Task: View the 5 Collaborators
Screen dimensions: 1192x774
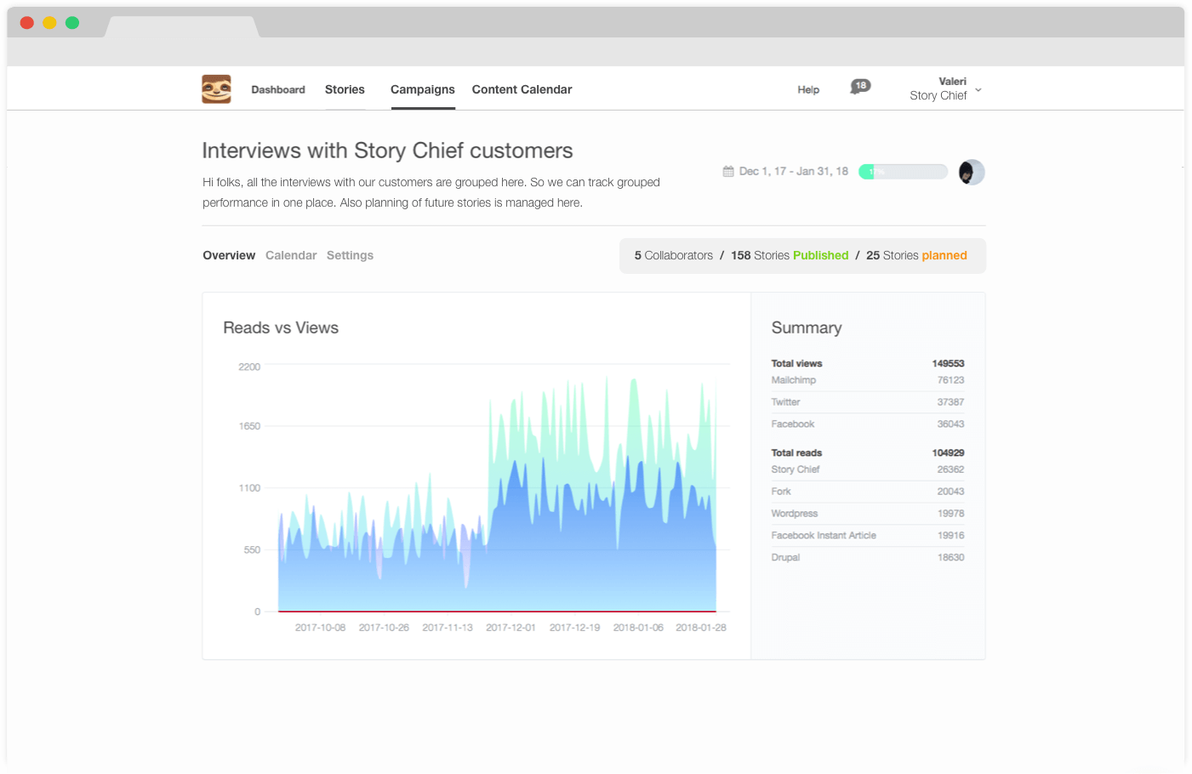Action: point(674,255)
